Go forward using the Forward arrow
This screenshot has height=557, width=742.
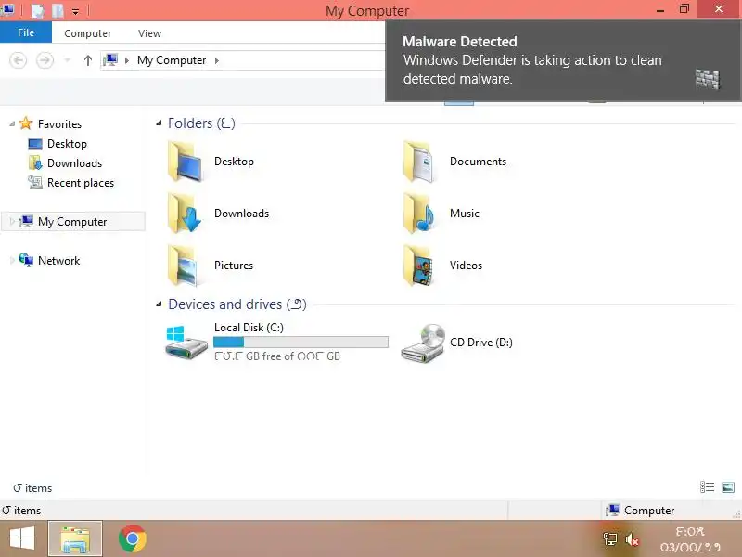(x=45, y=60)
